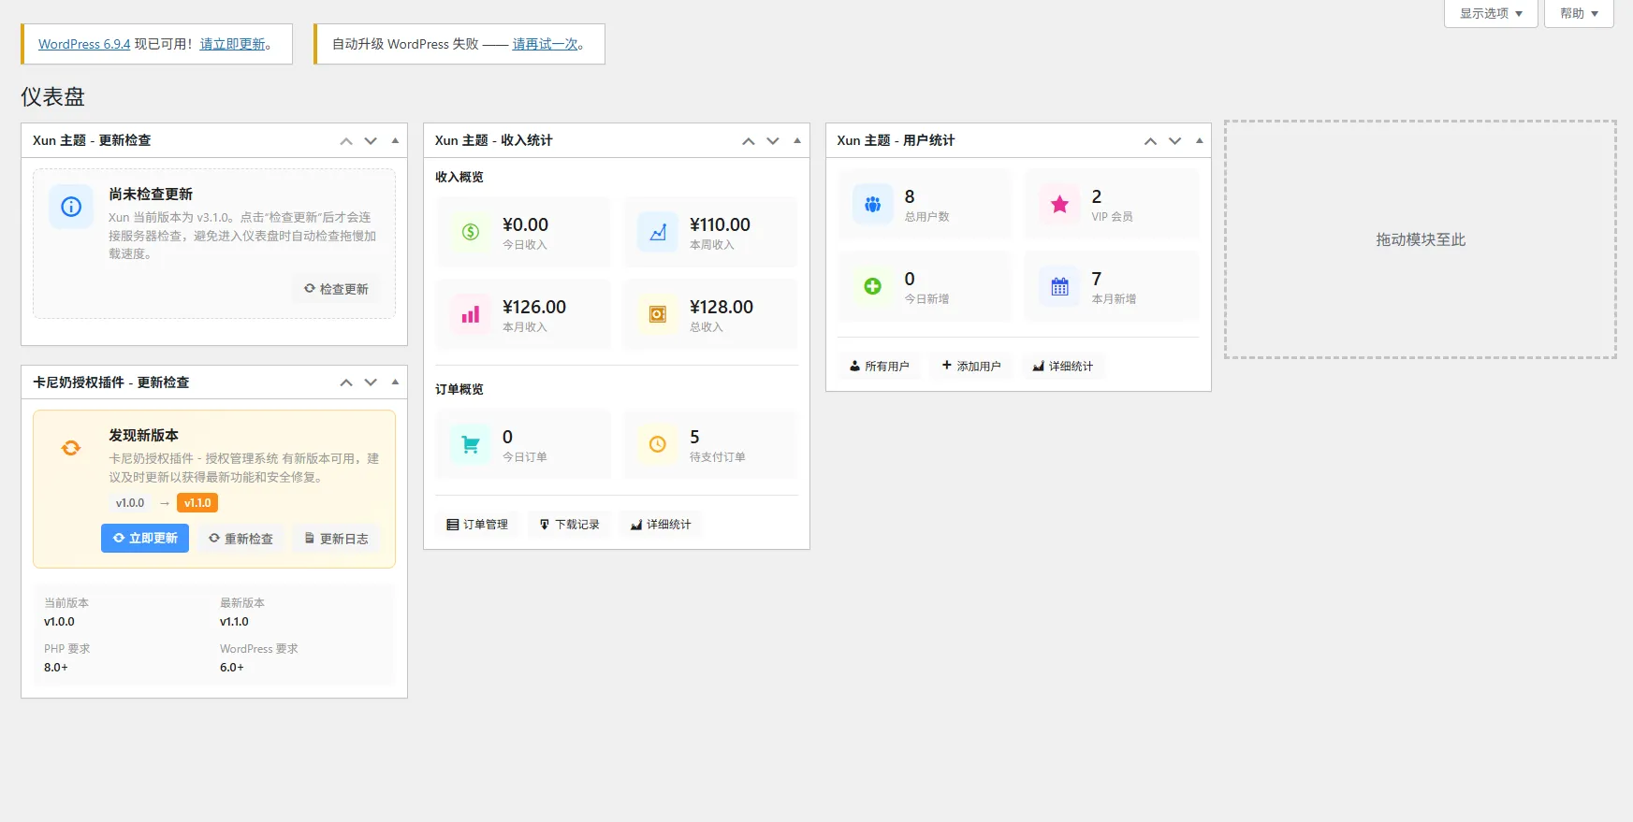
Task: Click the pink bar chart icon for 本月收入
Action: click(471, 314)
